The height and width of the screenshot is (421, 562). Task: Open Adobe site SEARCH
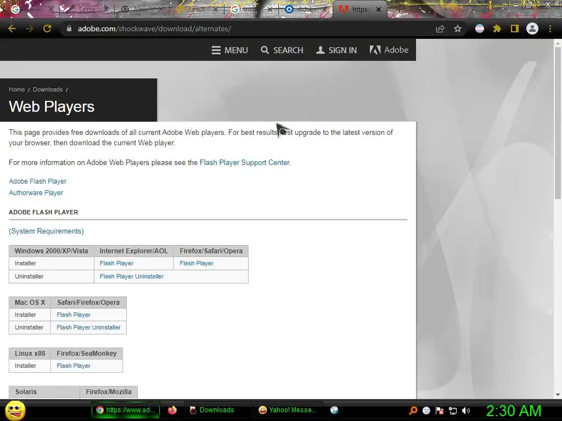(282, 50)
